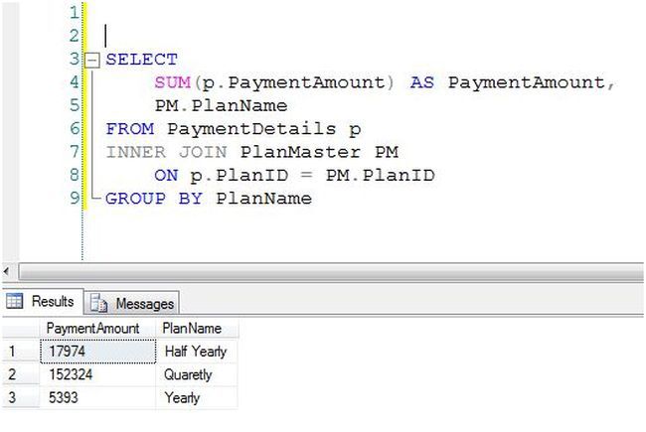Click the Messages tab page icon
Viewport: 646px width, 432px height.
tap(98, 303)
